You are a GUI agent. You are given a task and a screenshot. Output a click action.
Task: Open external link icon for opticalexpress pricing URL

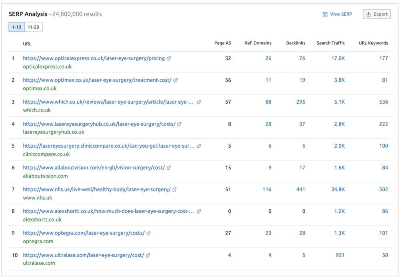pyautogui.click(x=169, y=58)
